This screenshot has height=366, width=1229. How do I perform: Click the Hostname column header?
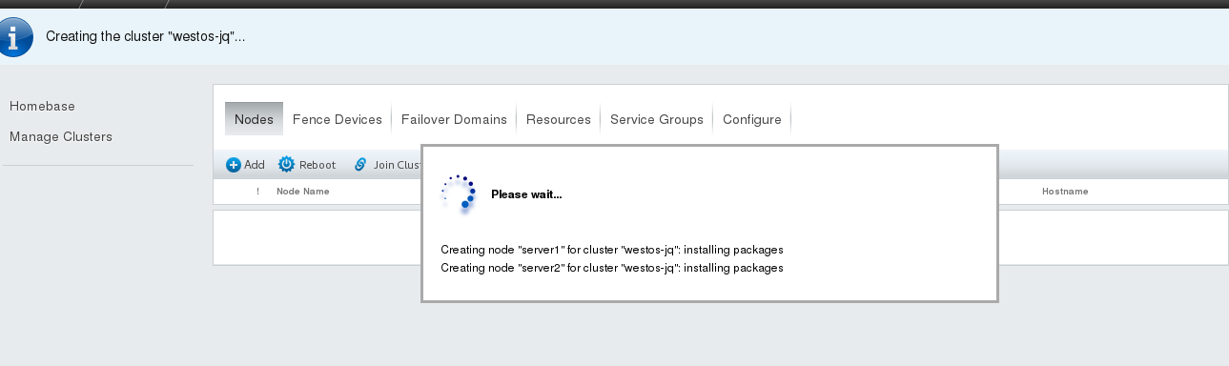point(1065,192)
